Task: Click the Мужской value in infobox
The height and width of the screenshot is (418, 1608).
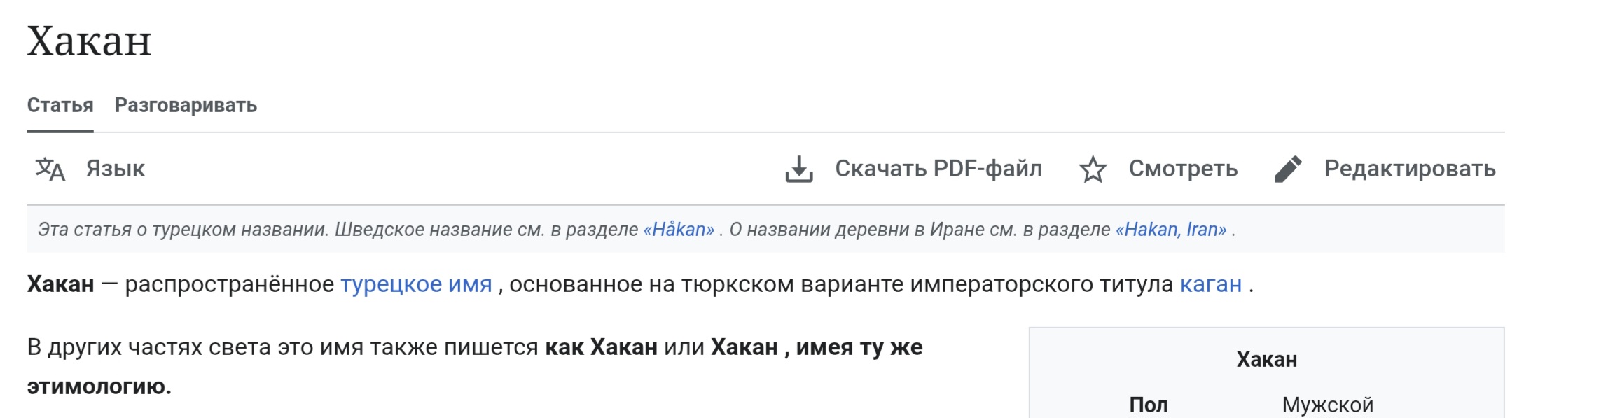Action: click(x=1327, y=405)
